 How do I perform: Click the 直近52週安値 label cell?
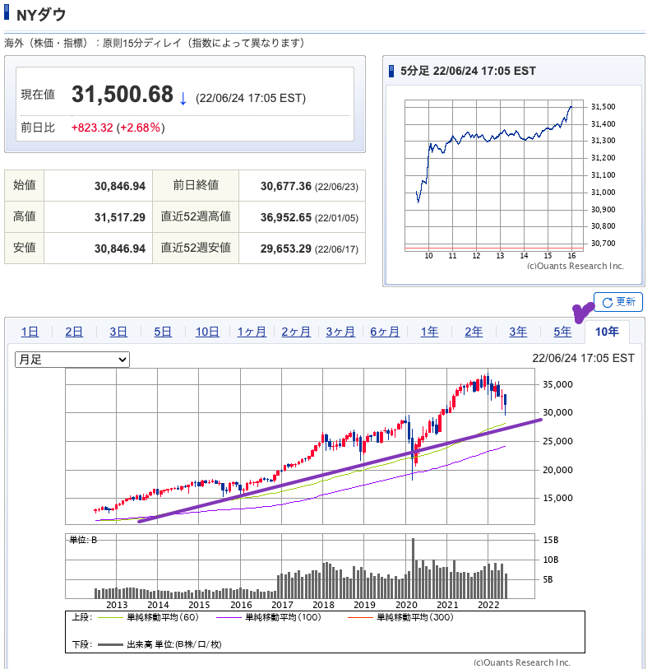coord(196,248)
